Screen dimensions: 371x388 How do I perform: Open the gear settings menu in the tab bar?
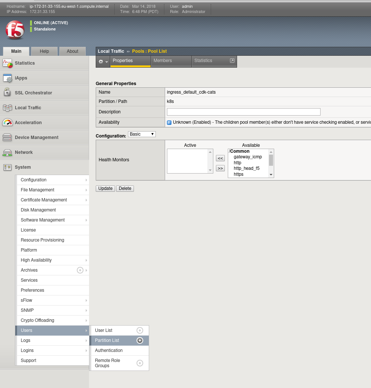pyautogui.click(x=103, y=61)
